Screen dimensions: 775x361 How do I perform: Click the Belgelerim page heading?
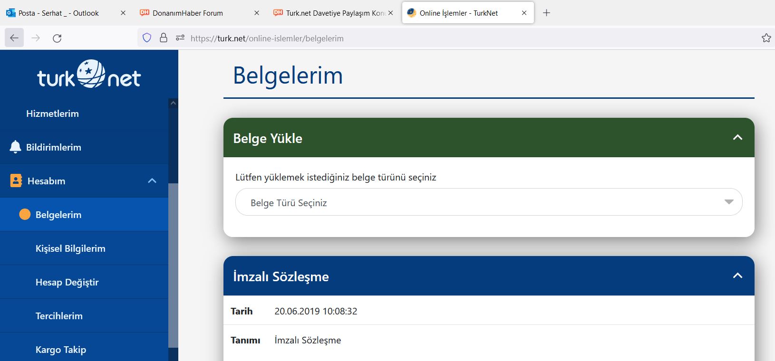pyautogui.click(x=288, y=76)
